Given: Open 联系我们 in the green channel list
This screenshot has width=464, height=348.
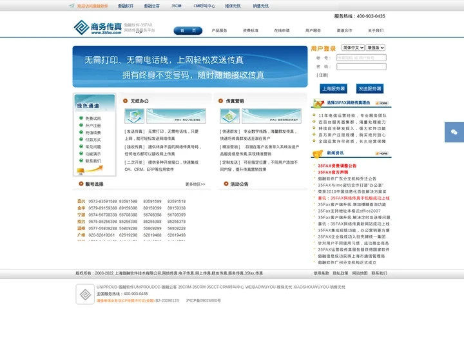Looking at the screenshot, I should [93, 161].
